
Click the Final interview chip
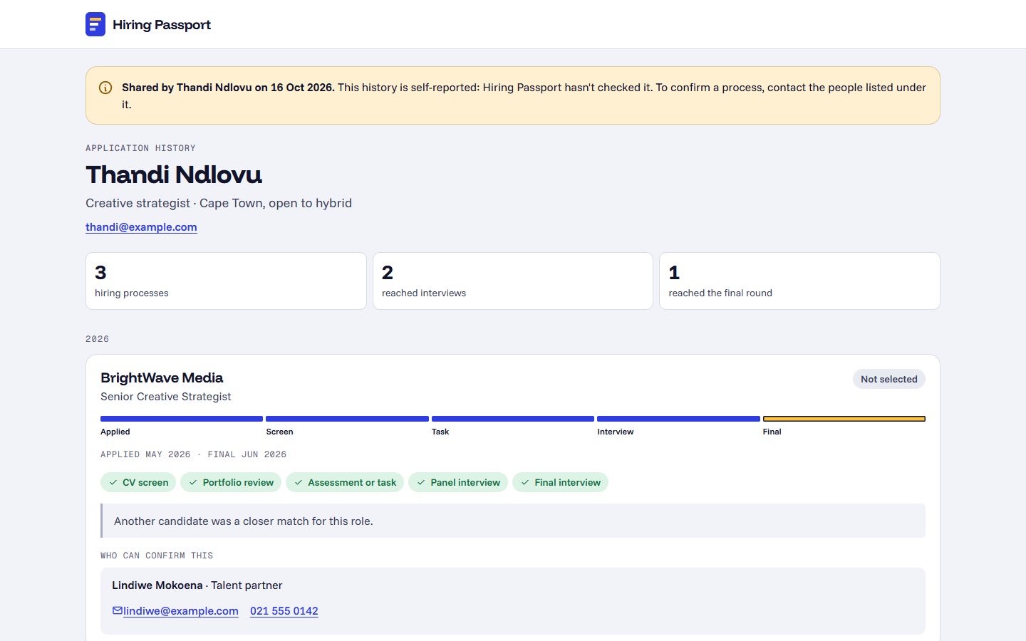[x=560, y=482]
